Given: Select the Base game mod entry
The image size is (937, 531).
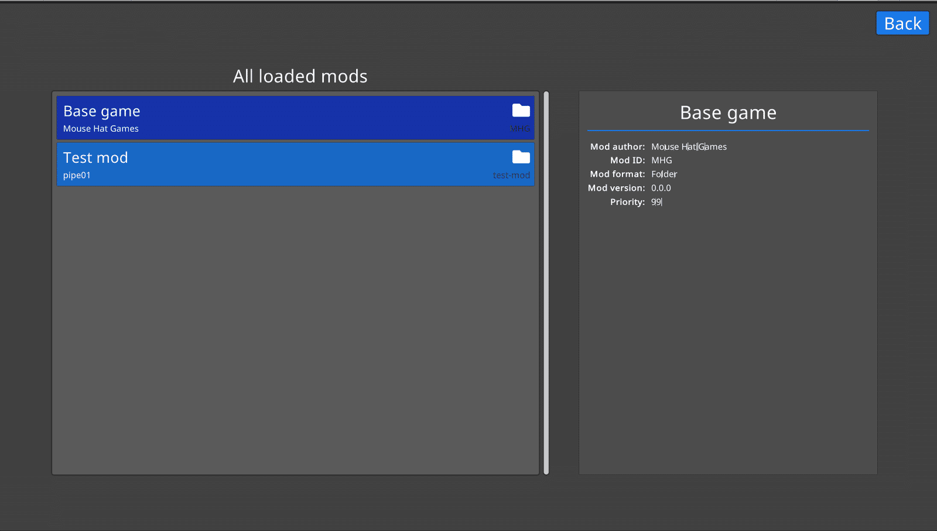Looking at the screenshot, I should pos(295,118).
